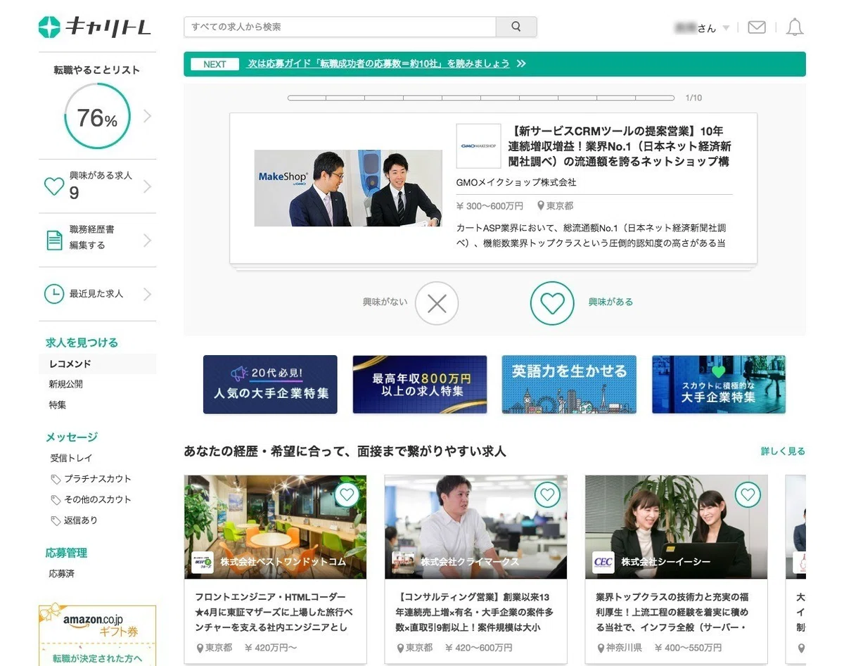This screenshot has height=666, width=844.
Task: Click the 転職やることリスト heading
Action: (97, 70)
